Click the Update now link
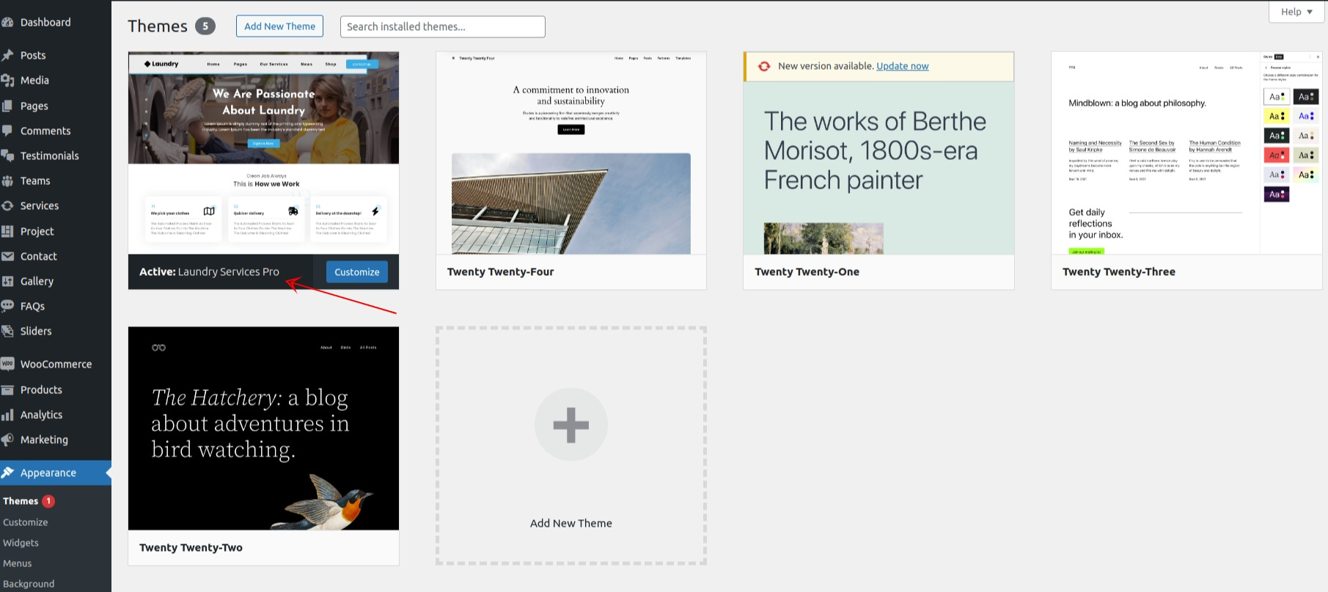Viewport: 1328px width, 592px height. (902, 66)
